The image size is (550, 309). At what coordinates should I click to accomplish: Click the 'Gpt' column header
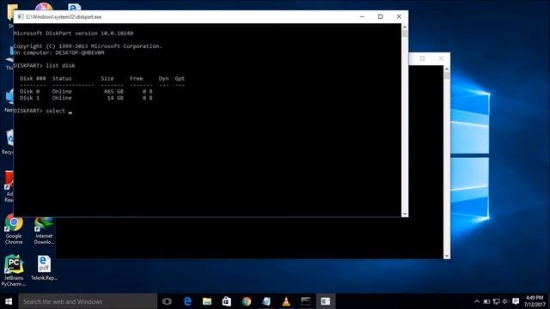(180, 78)
